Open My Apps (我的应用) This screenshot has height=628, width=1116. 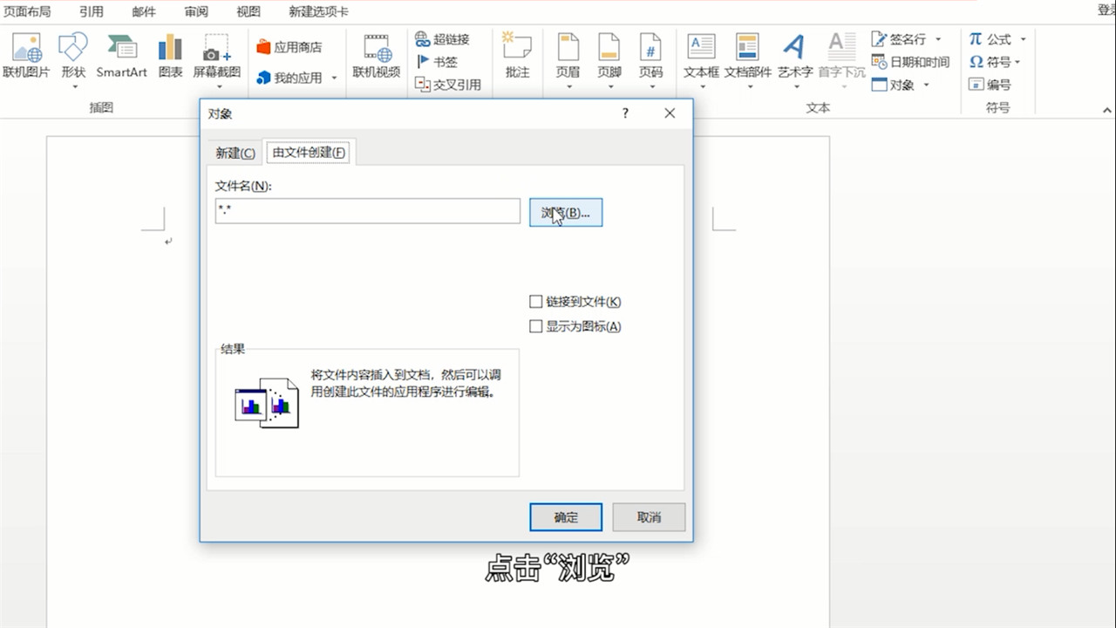click(x=289, y=78)
